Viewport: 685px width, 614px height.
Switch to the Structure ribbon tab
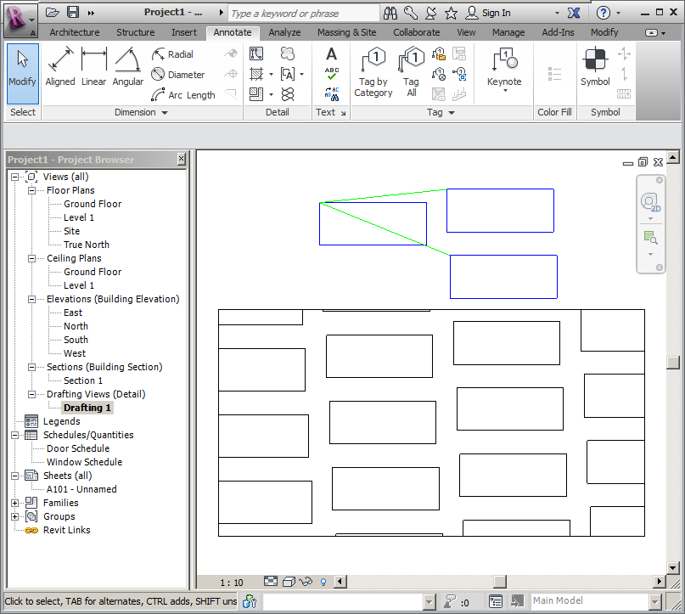click(x=136, y=32)
